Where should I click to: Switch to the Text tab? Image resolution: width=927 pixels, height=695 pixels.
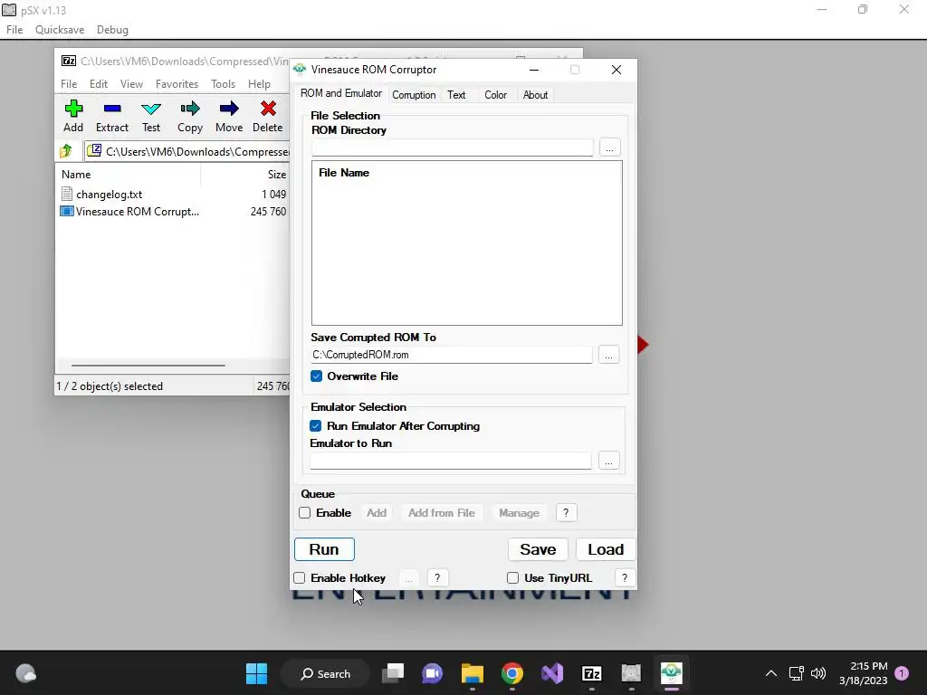coord(456,94)
